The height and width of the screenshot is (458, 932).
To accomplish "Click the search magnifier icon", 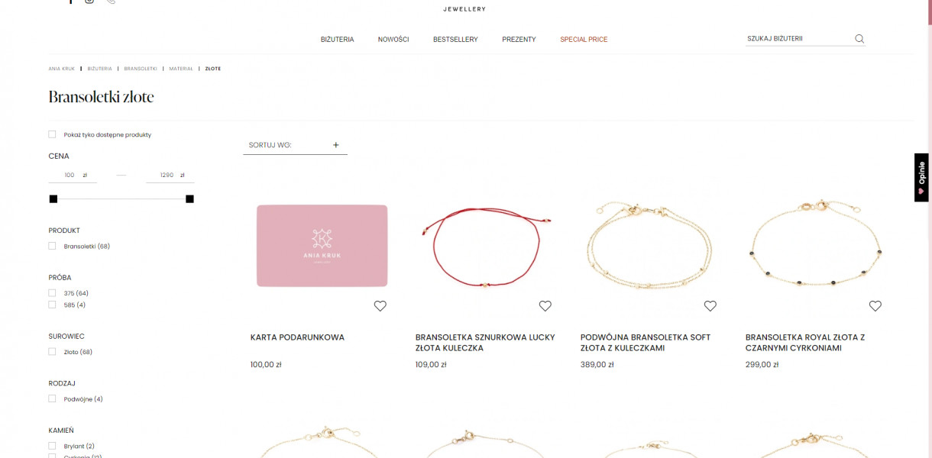I will pos(859,39).
